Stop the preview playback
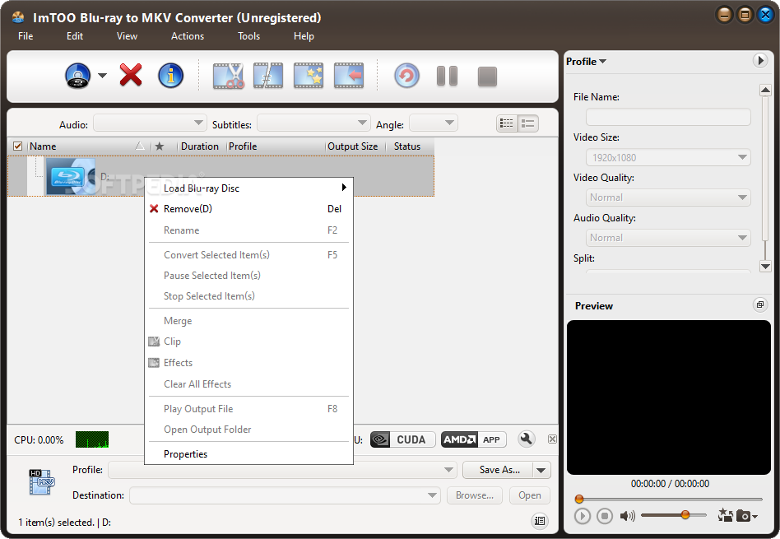The image size is (780, 539). (605, 516)
